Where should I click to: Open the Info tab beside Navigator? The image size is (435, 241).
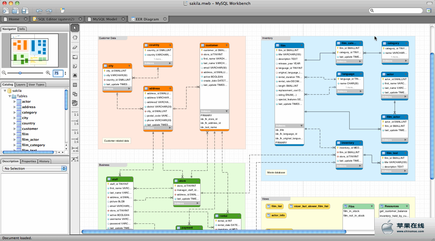pos(22,29)
